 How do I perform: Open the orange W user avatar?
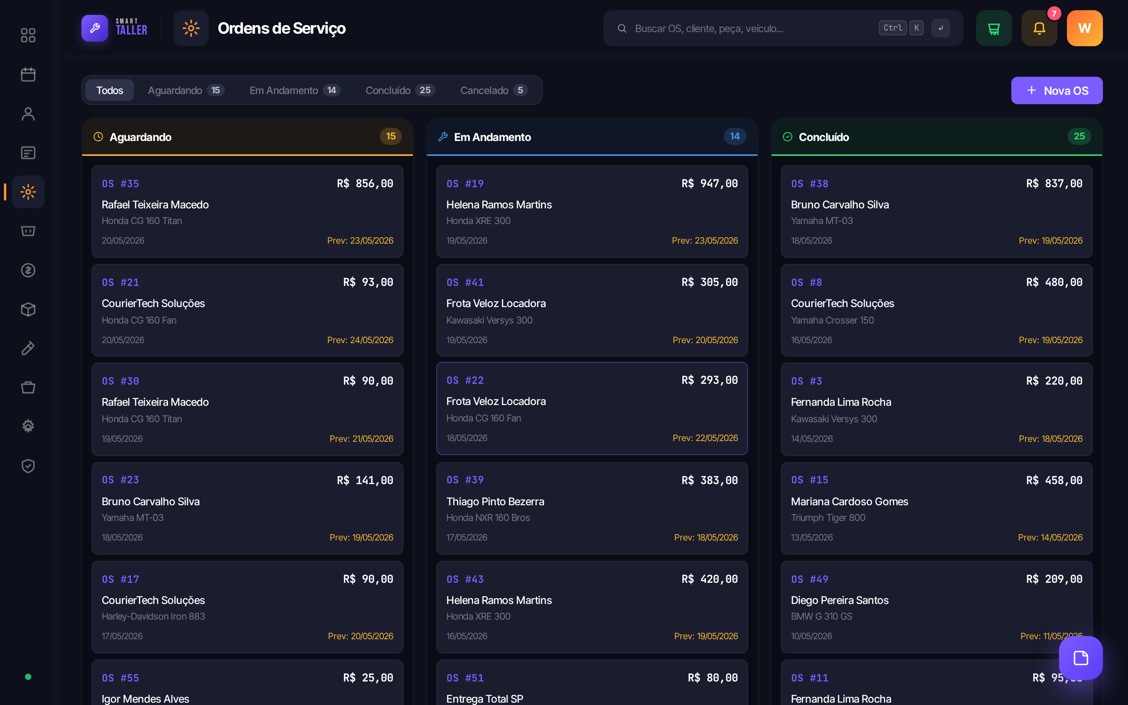(1085, 29)
